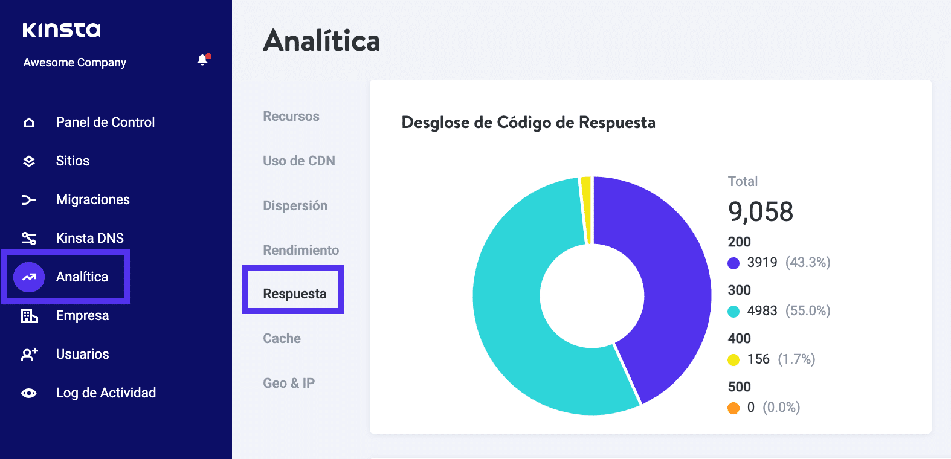Select the Dispersión tab
Image resolution: width=951 pixels, height=459 pixels.
[x=295, y=206]
